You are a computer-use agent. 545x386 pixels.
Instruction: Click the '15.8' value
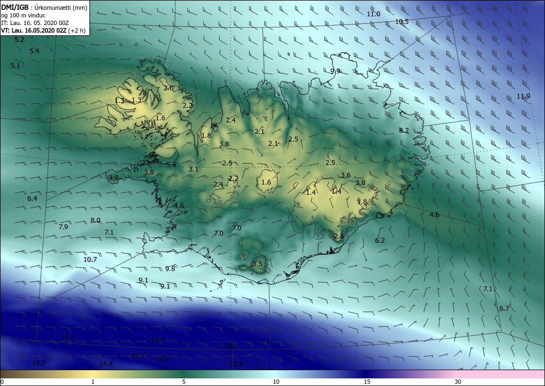tap(237, 364)
